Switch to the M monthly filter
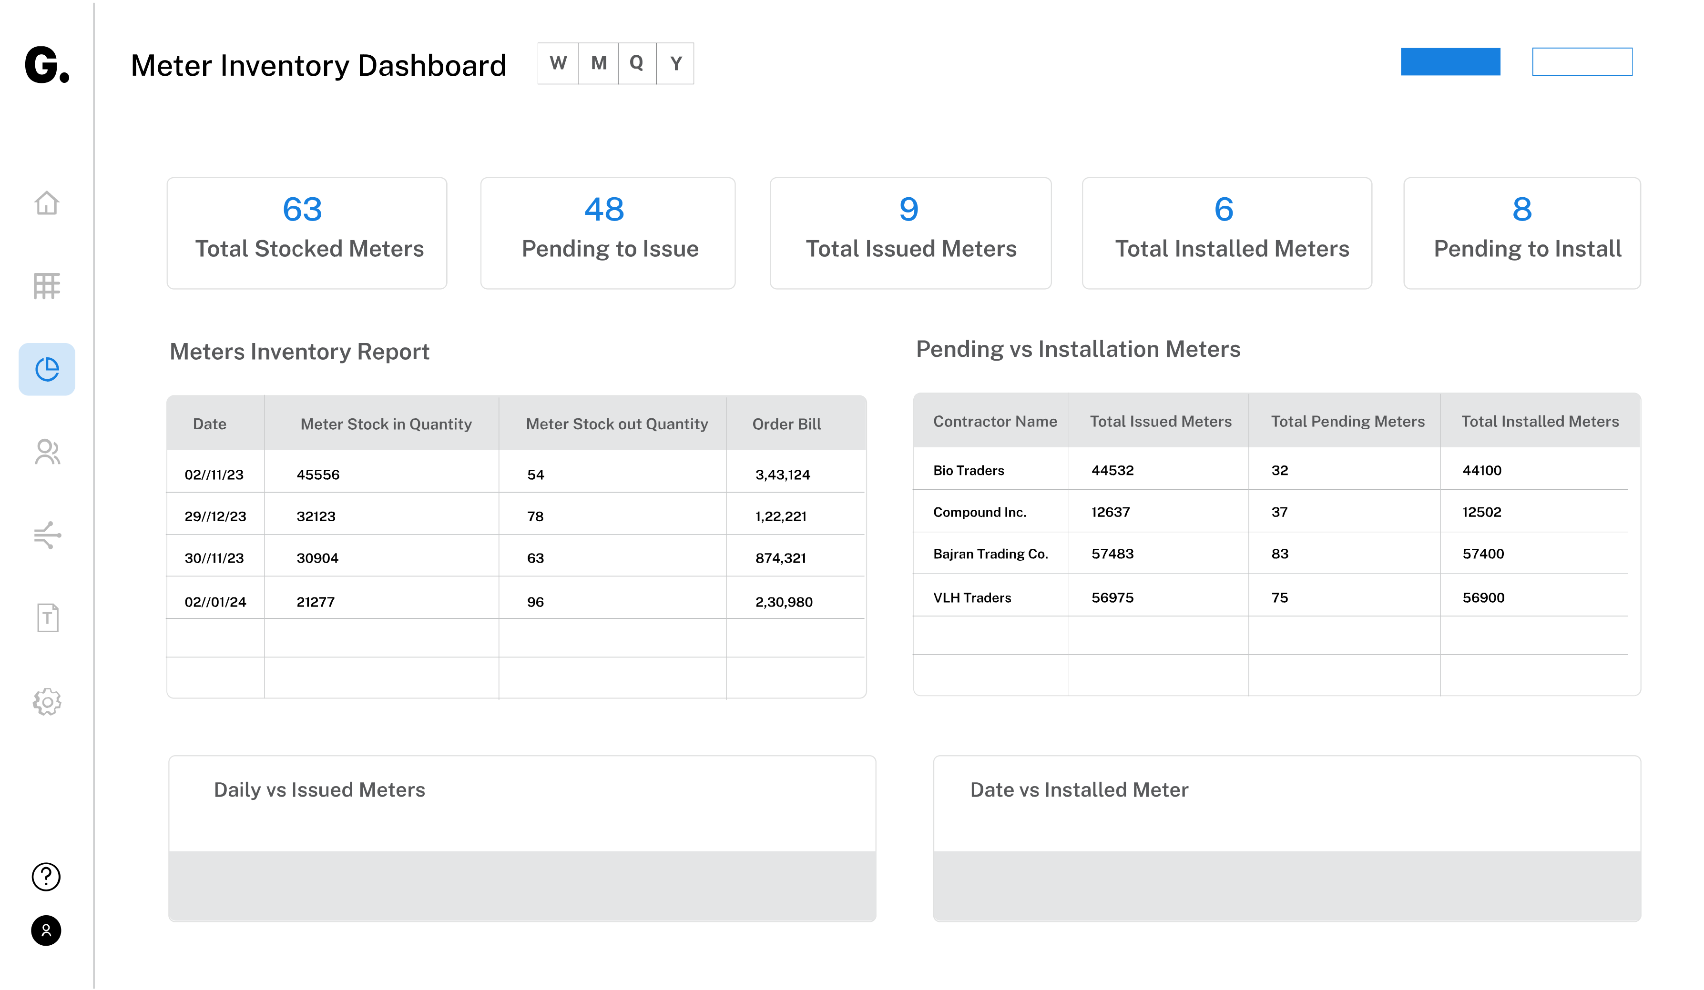1704x990 pixels. pos(599,63)
